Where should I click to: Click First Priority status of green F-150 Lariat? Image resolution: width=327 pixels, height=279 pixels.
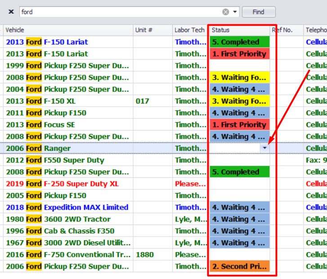[x=240, y=54]
